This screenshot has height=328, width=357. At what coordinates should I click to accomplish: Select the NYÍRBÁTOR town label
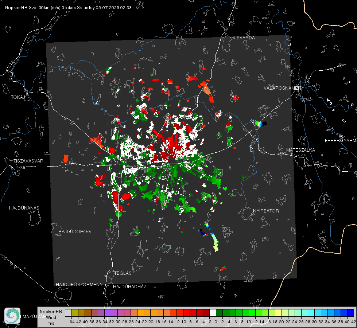(266, 211)
